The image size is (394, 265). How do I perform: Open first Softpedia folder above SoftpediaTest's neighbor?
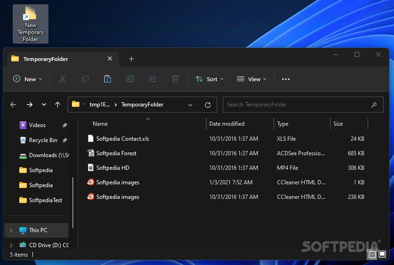(x=36, y=170)
